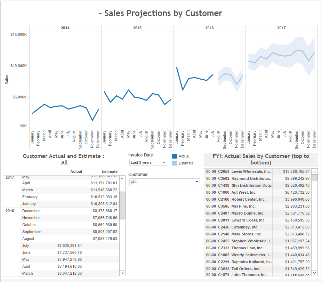The height and width of the screenshot is (282, 322).
Task: Click the up arrow of the customer estimate table scrollbar
Action: pyautogui.click(x=122, y=178)
